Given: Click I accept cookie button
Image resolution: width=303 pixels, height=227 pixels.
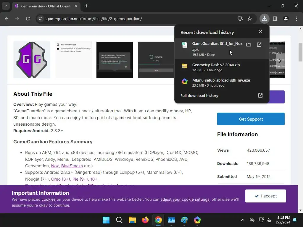Looking at the screenshot, I should 266,196.
